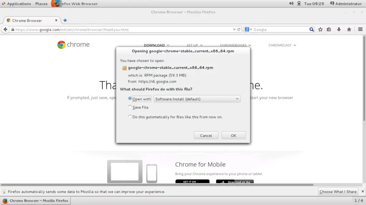Open the Firefox hamburger menu

pos(360,30)
